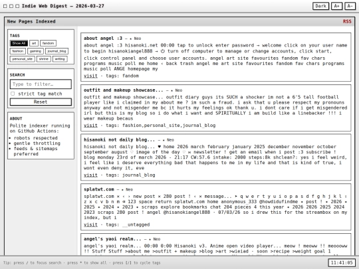The image size is (359, 269).
Task: Click the 'New Pages Indexed' heading
Action: point(31,21)
